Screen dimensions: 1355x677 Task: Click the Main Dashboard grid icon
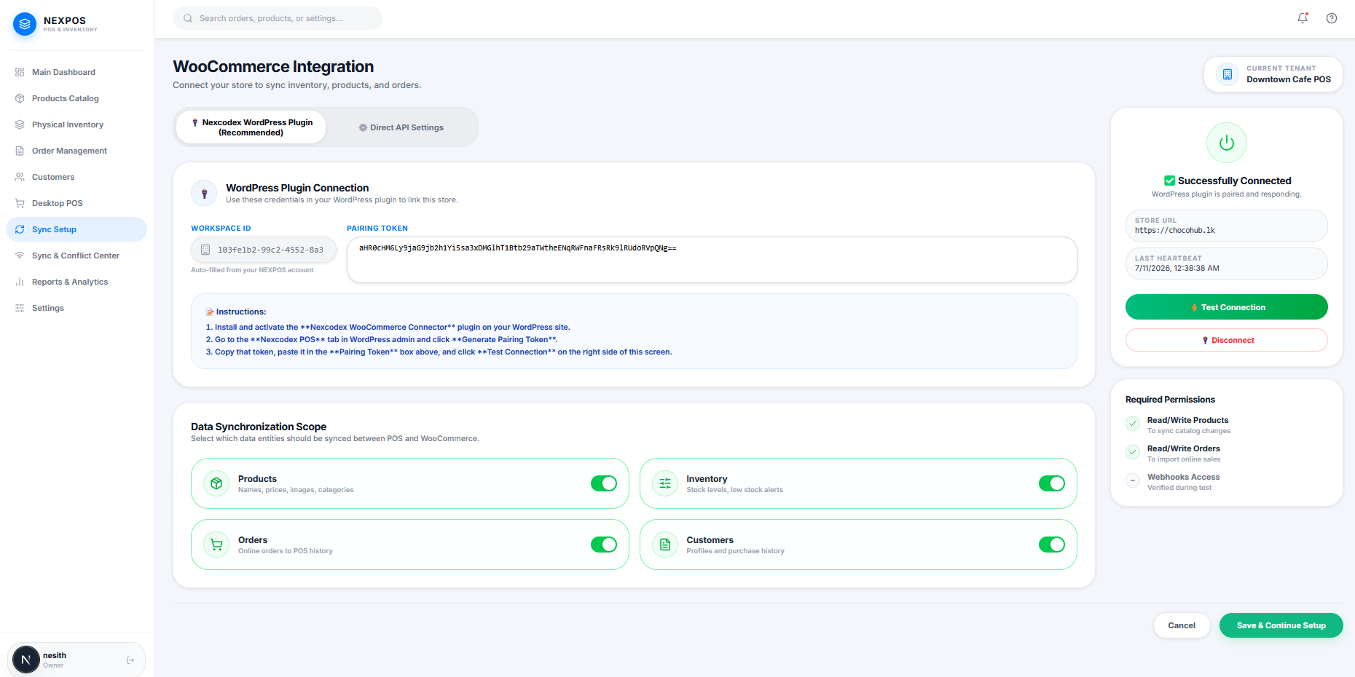20,72
